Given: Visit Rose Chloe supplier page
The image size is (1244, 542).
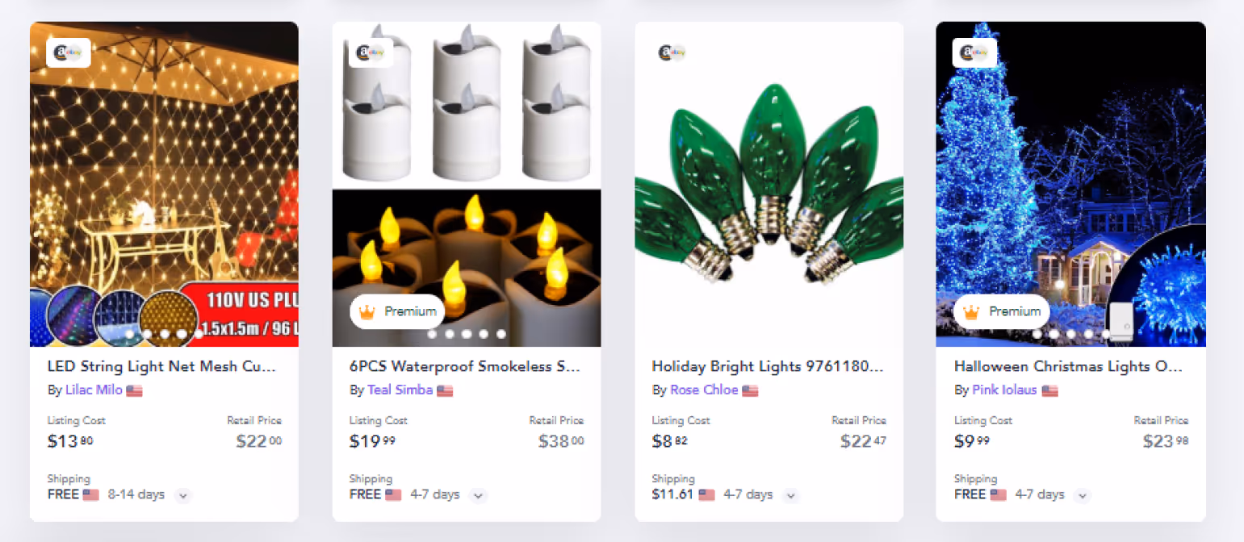Looking at the screenshot, I should click(x=704, y=390).
